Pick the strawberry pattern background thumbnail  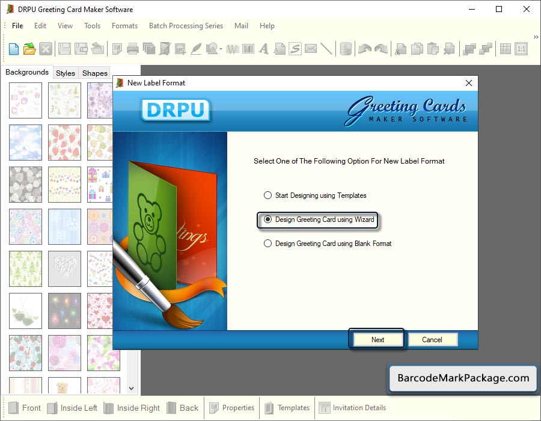64,143
